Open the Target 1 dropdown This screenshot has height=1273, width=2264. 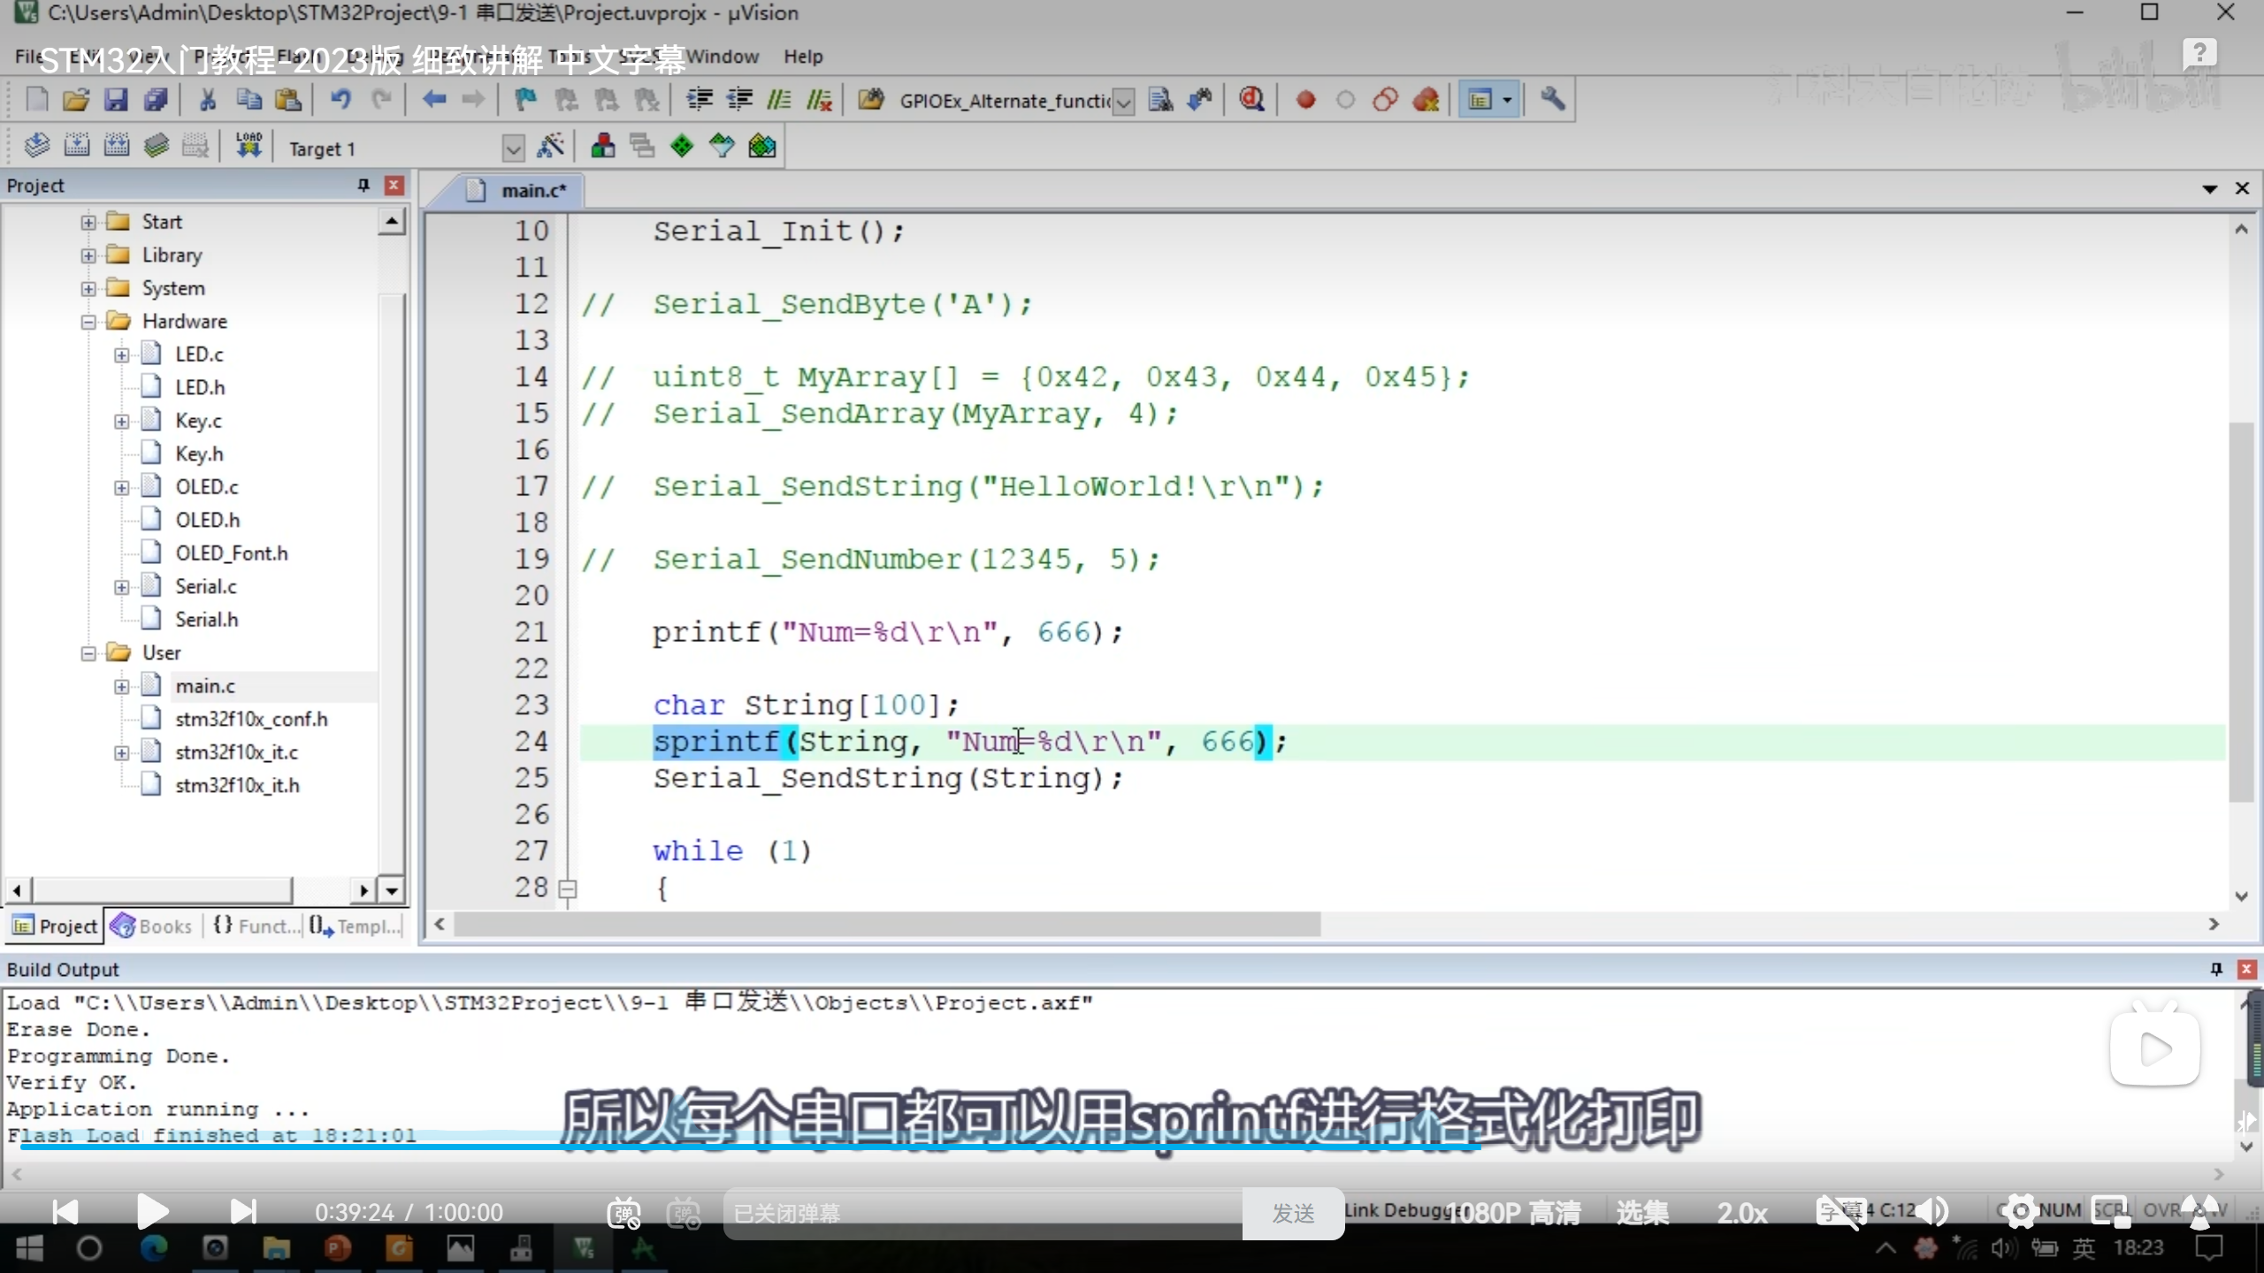[x=513, y=149]
